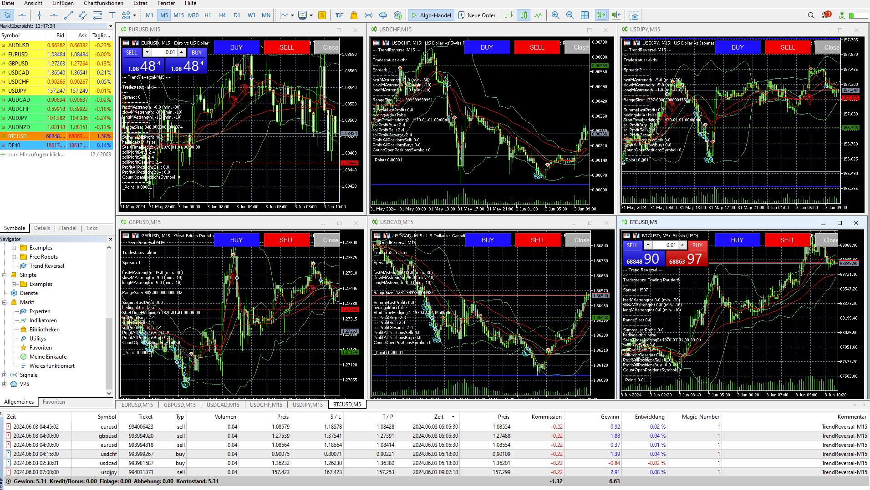Pick the trendline drawing tool
The image size is (870, 490).
68,15
